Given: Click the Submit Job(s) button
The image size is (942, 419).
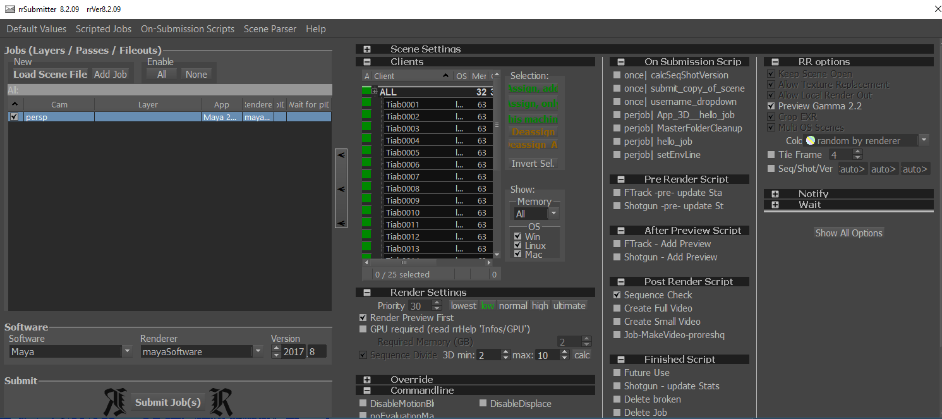Looking at the screenshot, I should (x=168, y=403).
